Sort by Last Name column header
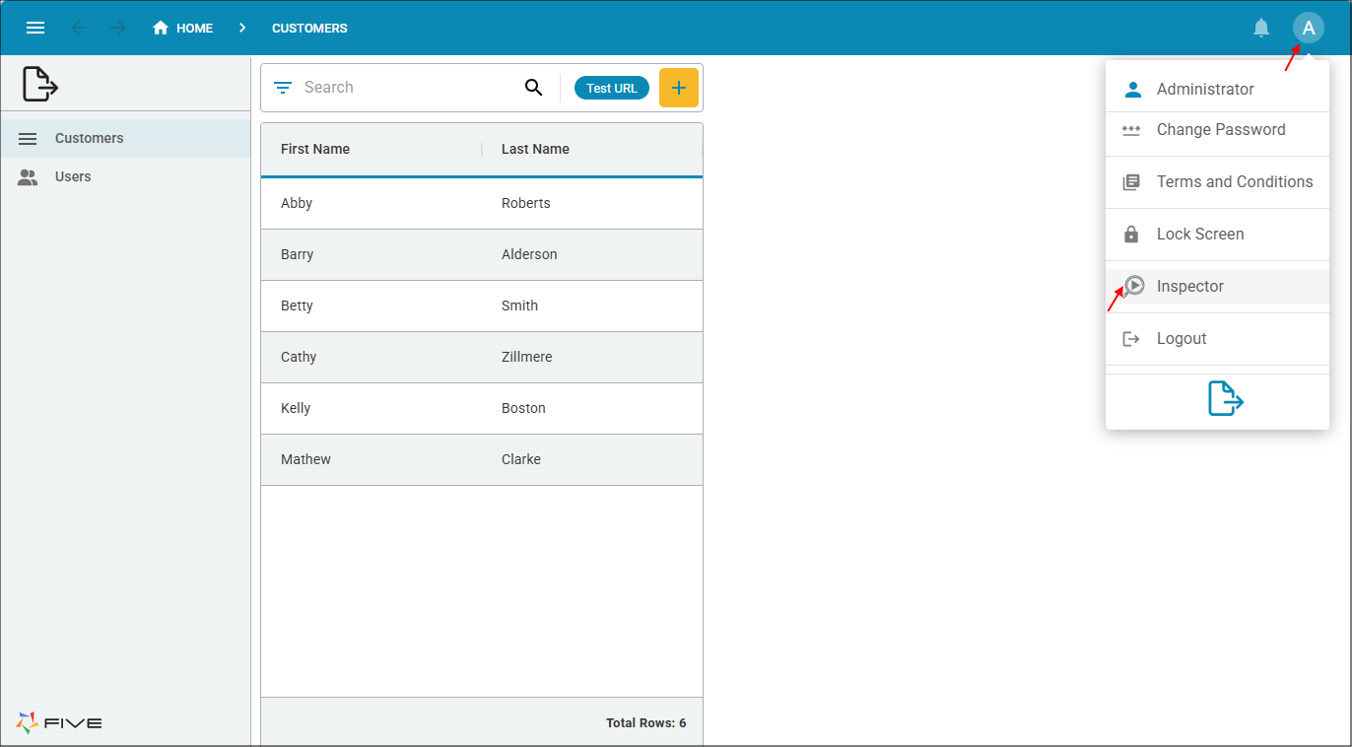Image resolution: width=1352 pixels, height=747 pixels. point(535,150)
